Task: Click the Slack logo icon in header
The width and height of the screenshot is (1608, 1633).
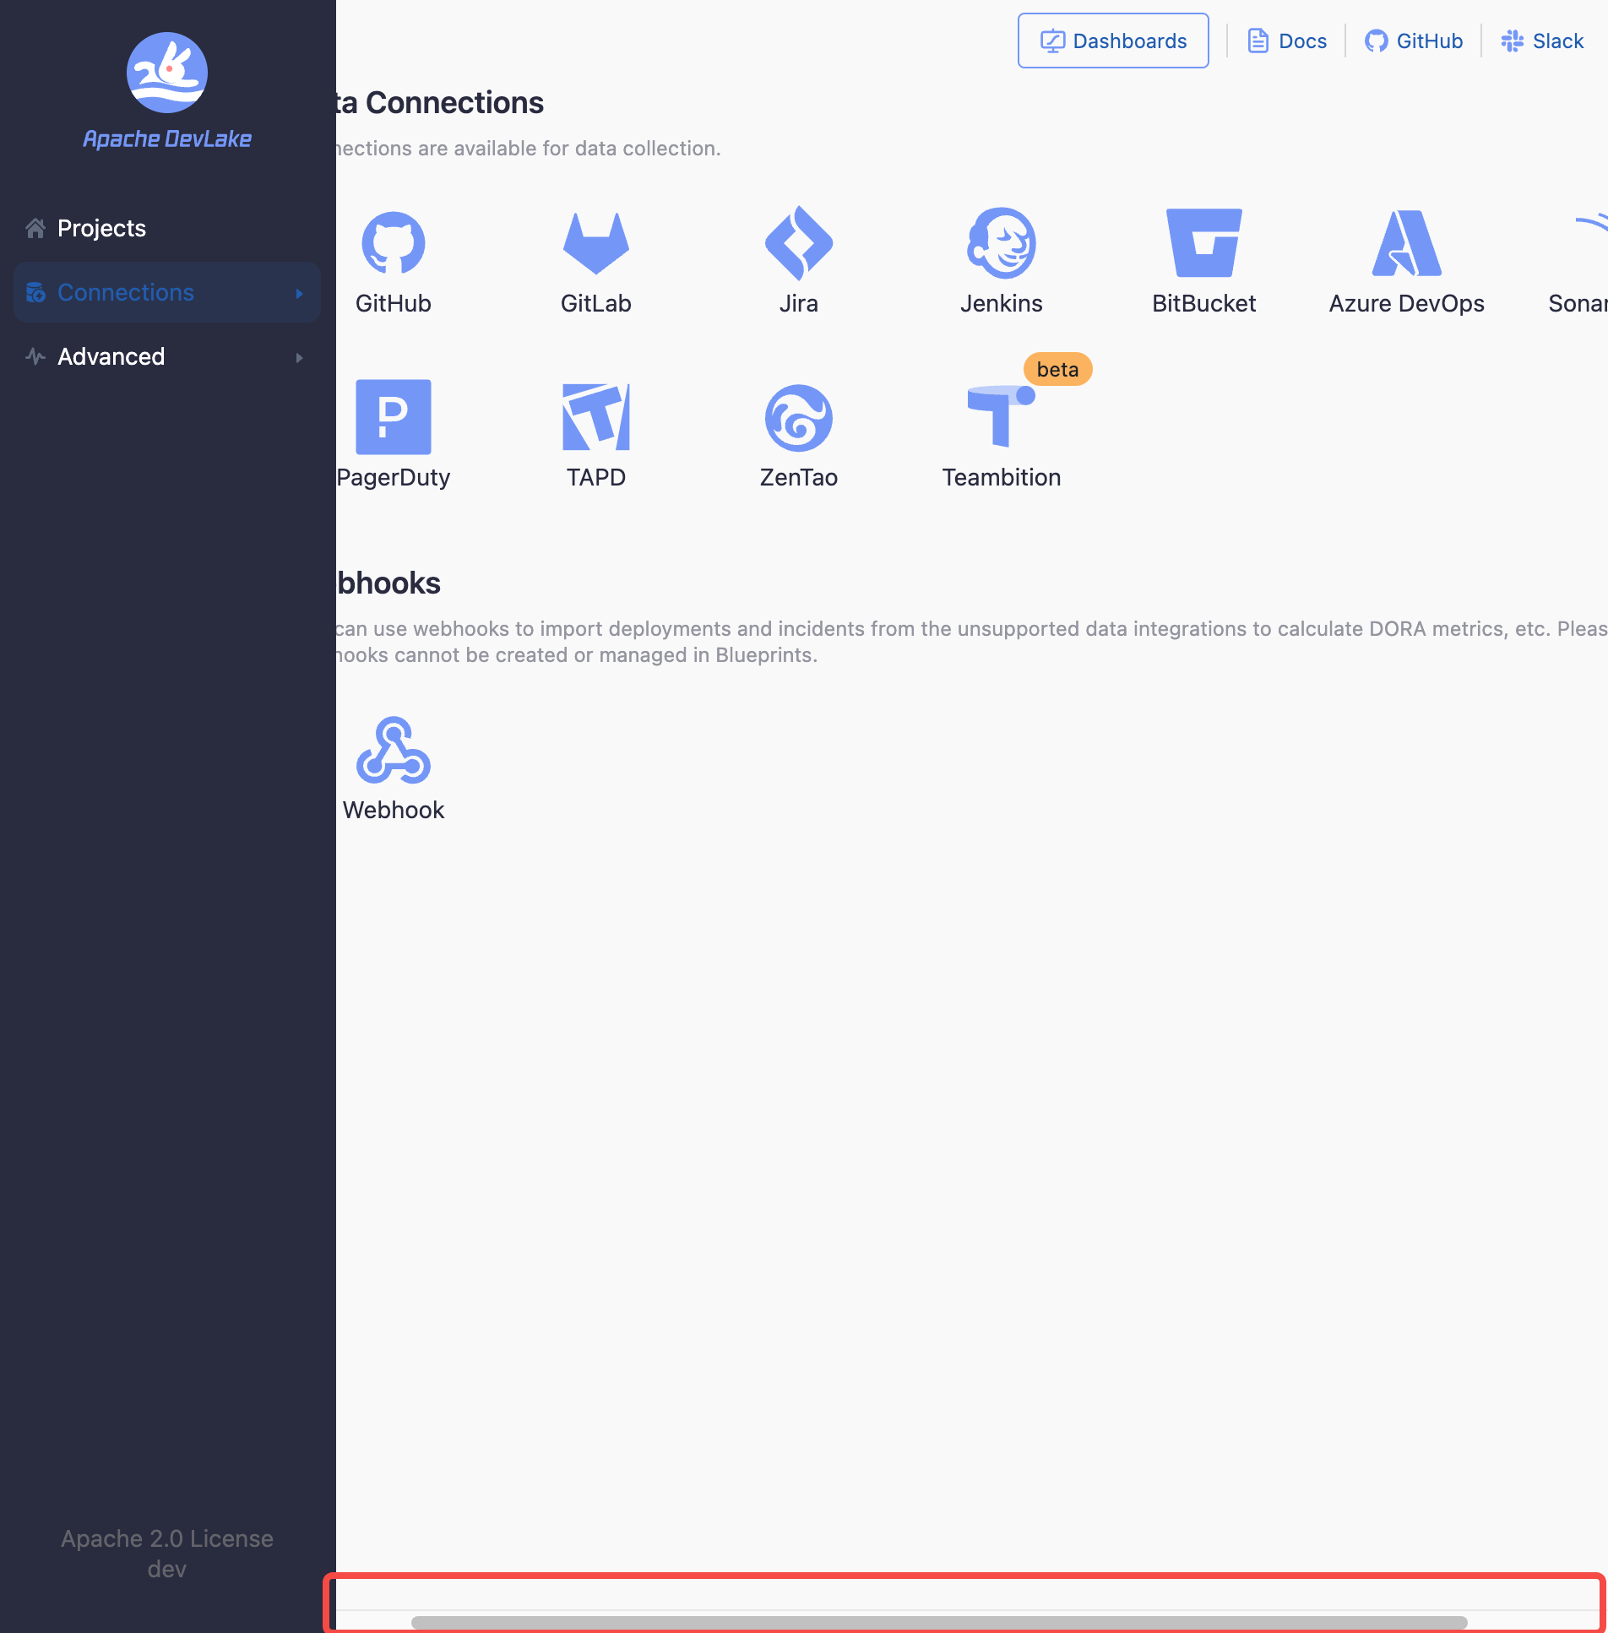Action: (1512, 41)
